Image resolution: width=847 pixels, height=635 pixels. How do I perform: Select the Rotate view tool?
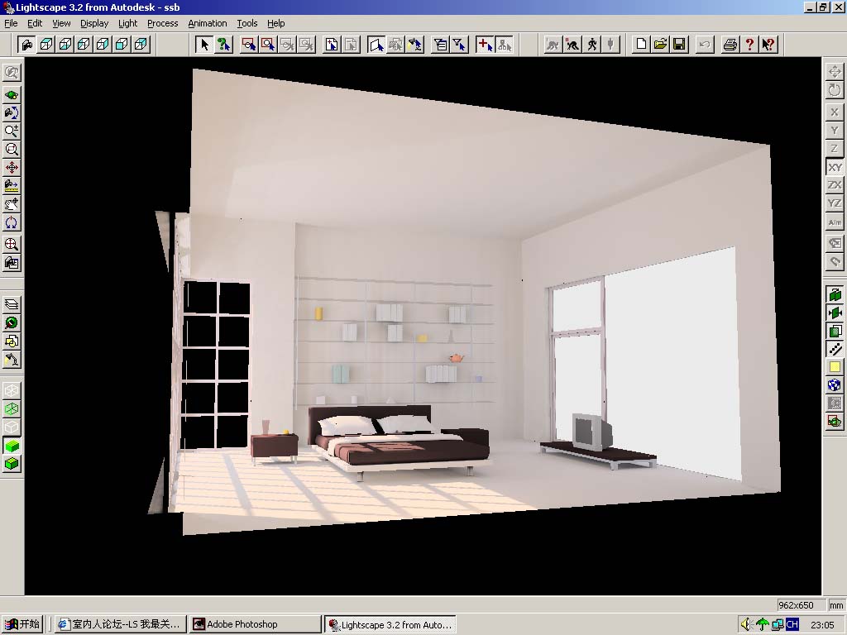click(x=12, y=112)
